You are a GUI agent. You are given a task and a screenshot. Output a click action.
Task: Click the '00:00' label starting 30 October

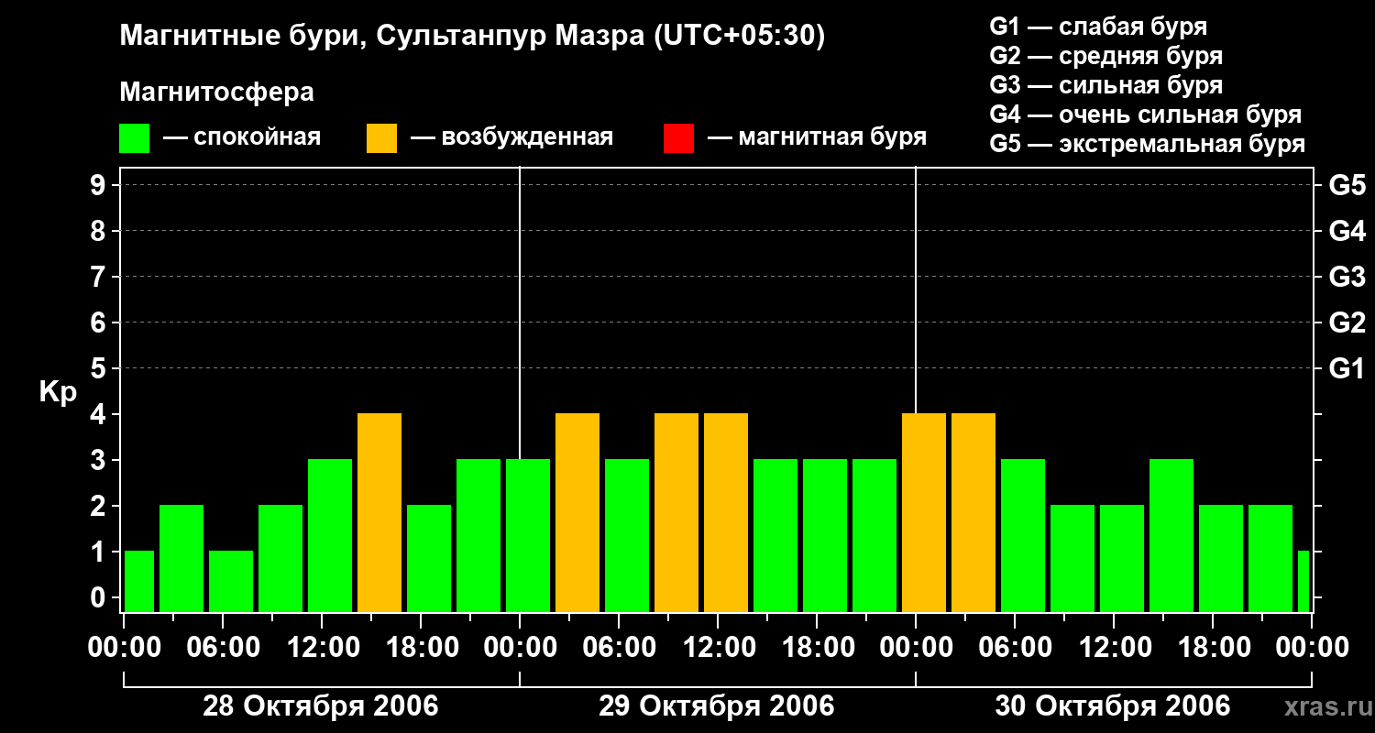[x=917, y=648]
